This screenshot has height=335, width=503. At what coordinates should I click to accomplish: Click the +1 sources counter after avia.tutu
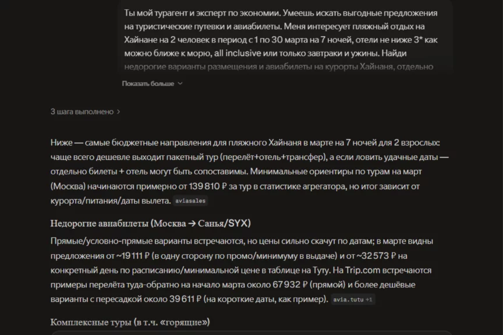click(370, 300)
